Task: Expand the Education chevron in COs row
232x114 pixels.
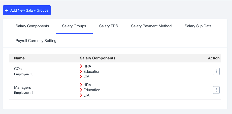Action: coord(81,72)
